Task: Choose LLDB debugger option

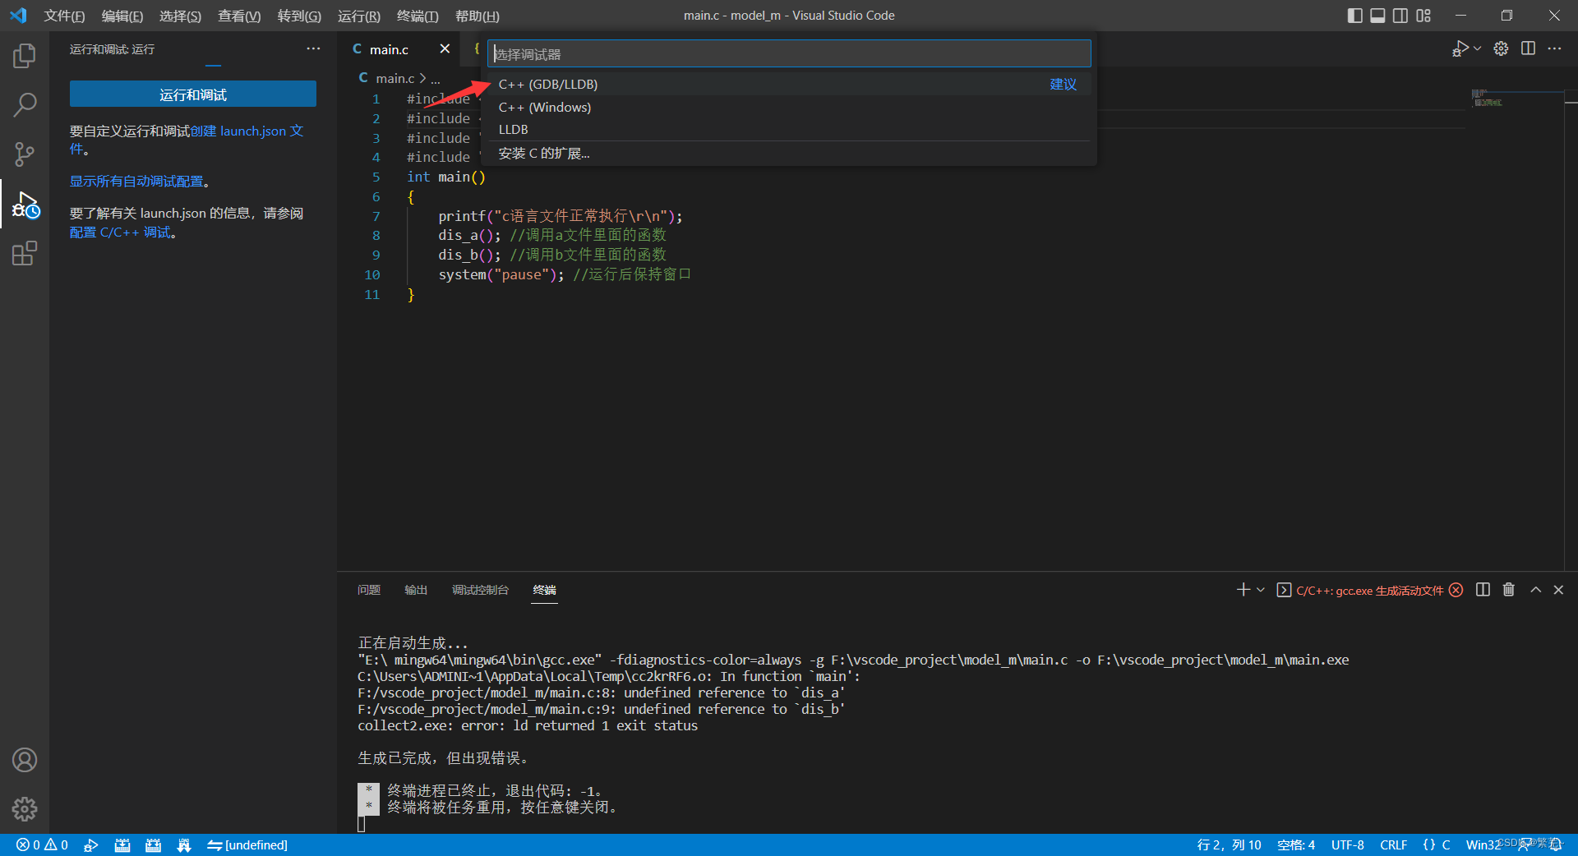Action: point(789,130)
